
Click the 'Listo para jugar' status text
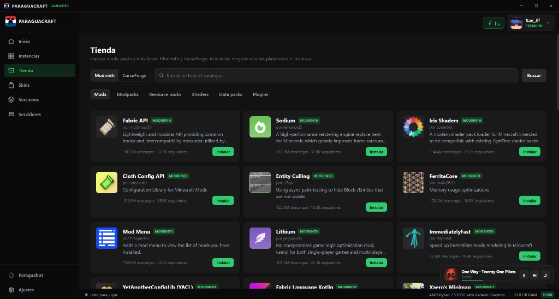tap(104, 295)
